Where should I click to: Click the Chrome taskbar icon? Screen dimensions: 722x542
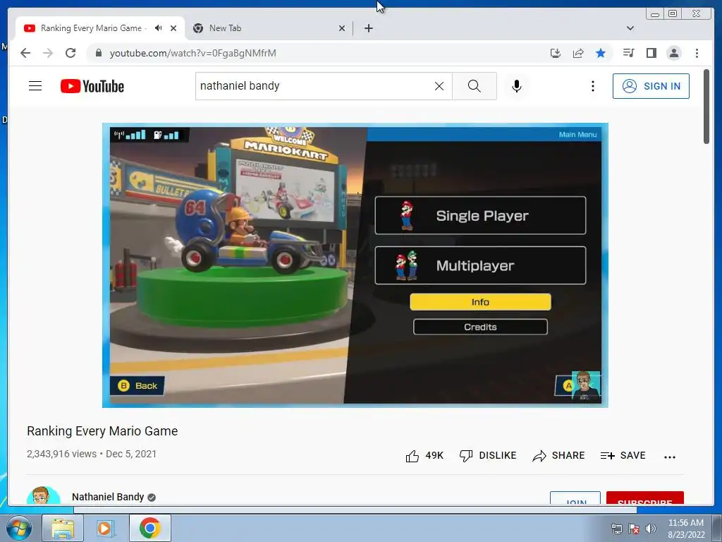coord(149,528)
